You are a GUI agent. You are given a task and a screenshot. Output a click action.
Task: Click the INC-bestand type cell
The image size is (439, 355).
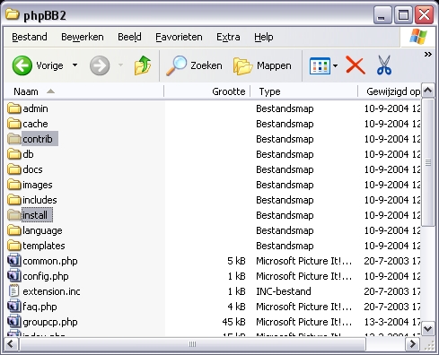284,291
